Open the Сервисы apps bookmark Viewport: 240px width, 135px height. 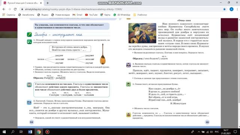9,15
